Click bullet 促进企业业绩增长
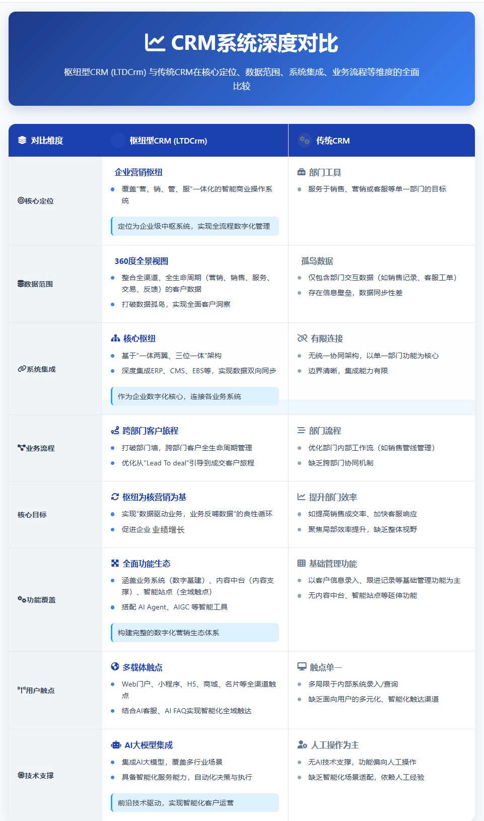The width and height of the screenshot is (484, 821). (153, 529)
